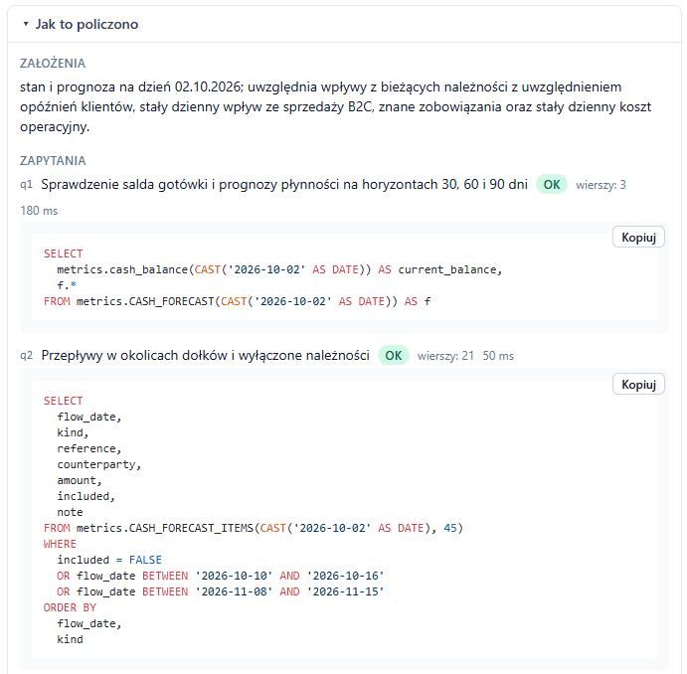687x674 pixels.
Task: Click the FROM metrics.CASH_FORECAST line in q1
Action: point(237,301)
